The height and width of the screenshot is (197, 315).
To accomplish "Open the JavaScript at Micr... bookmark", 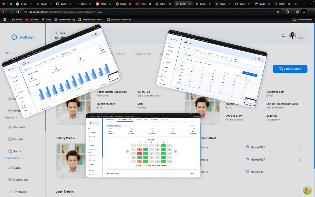I will (x=91, y=20).
